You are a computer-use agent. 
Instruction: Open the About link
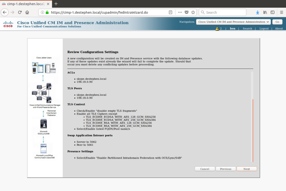(279, 29)
